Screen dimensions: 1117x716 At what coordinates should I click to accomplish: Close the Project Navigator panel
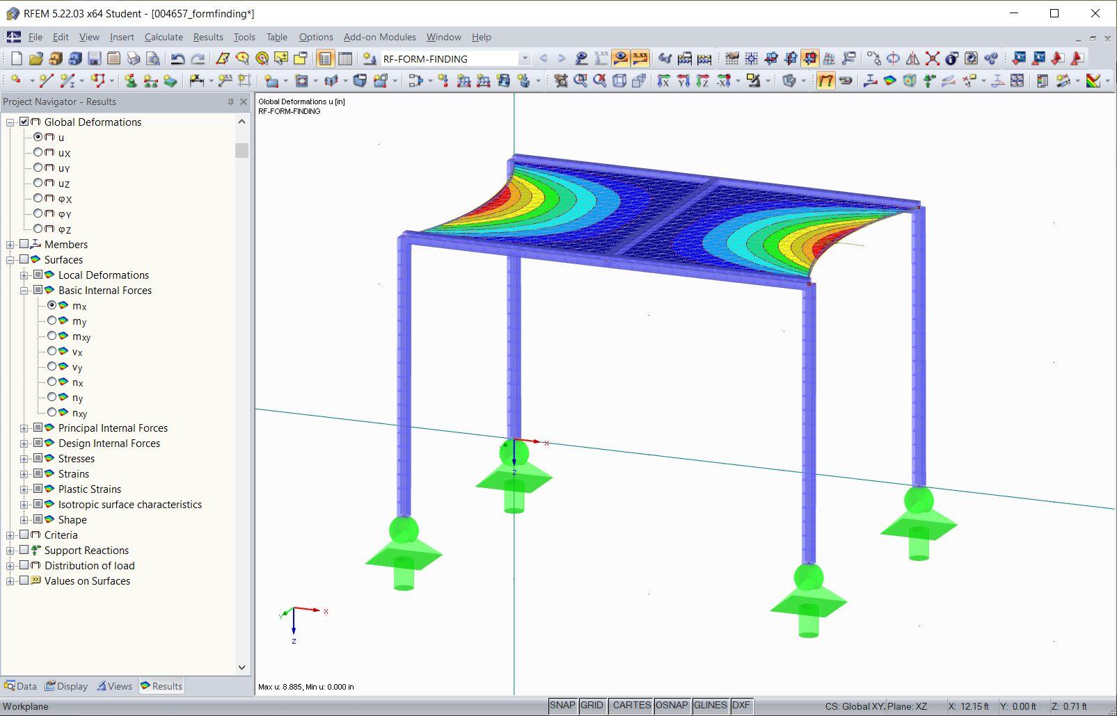point(244,101)
